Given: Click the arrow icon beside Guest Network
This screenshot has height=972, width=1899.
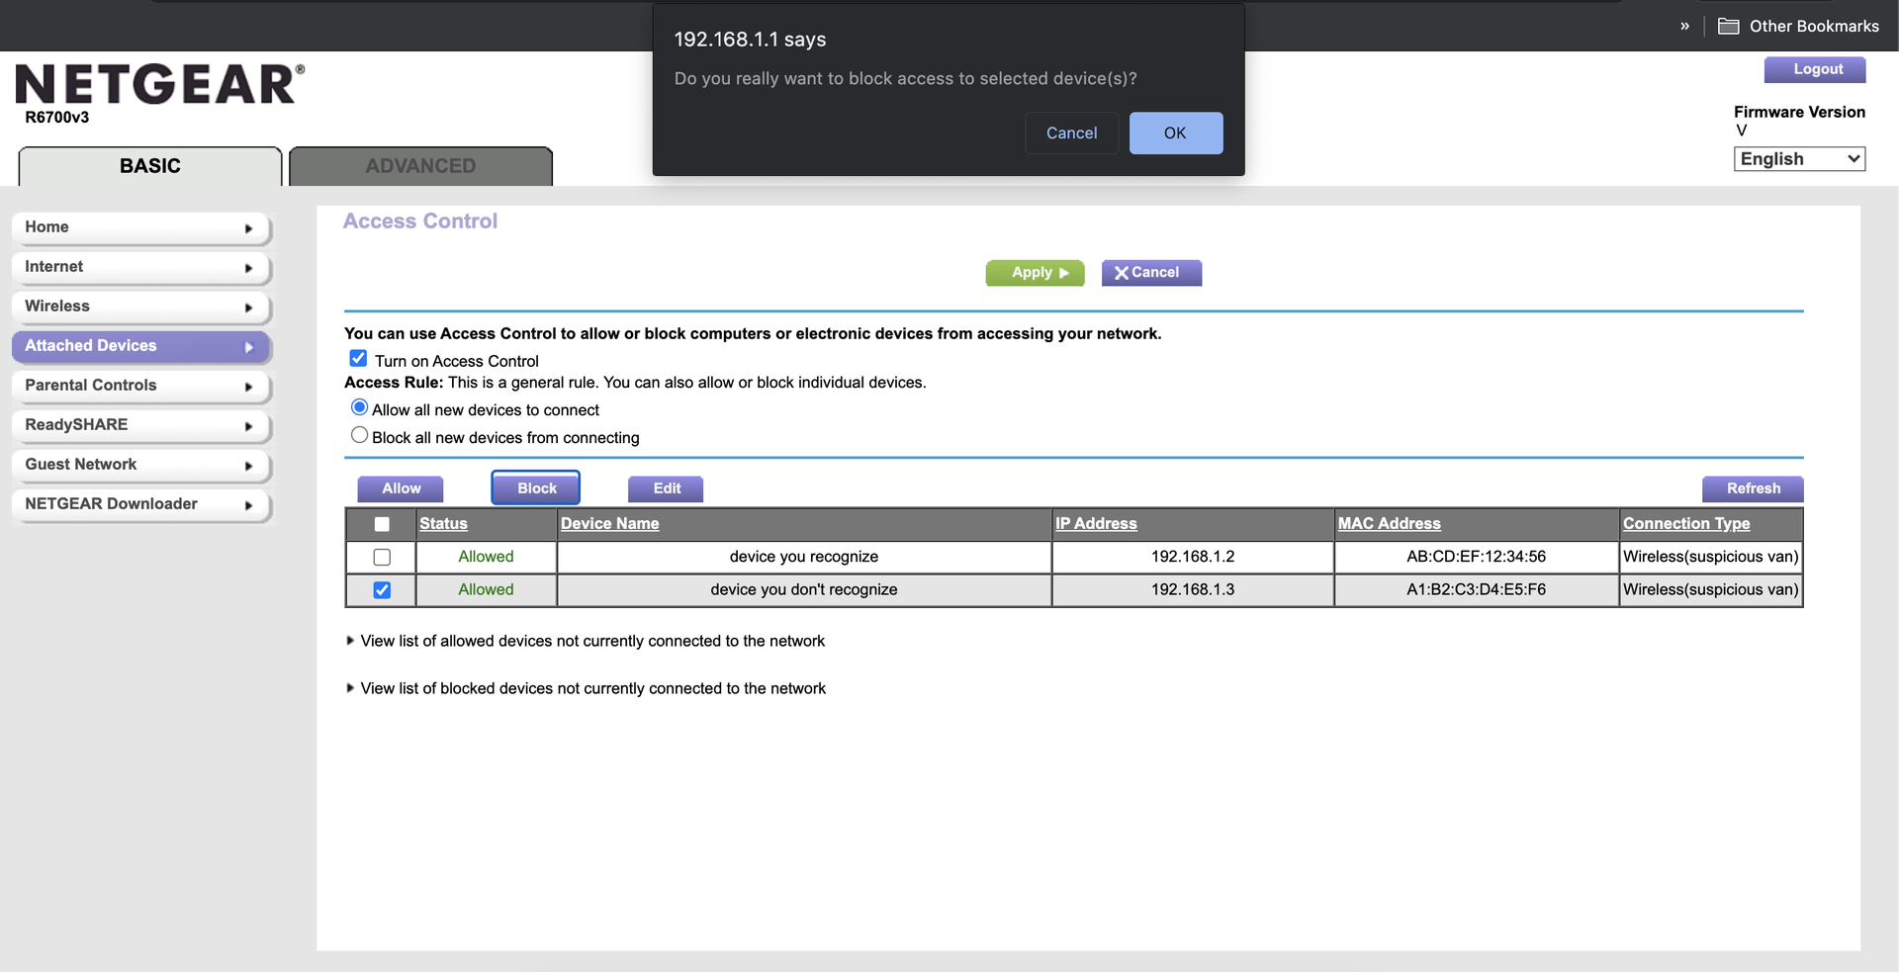Looking at the screenshot, I should point(248,466).
